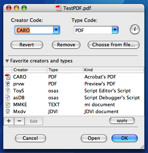This screenshot has width=148, height=153.
Task: Click the PDF icon in the title bar
Action: 58,8
